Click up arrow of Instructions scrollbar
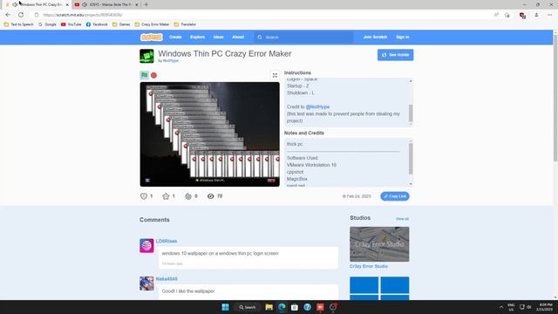558x314 pixels. pyautogui.click(x=411, y=81)
